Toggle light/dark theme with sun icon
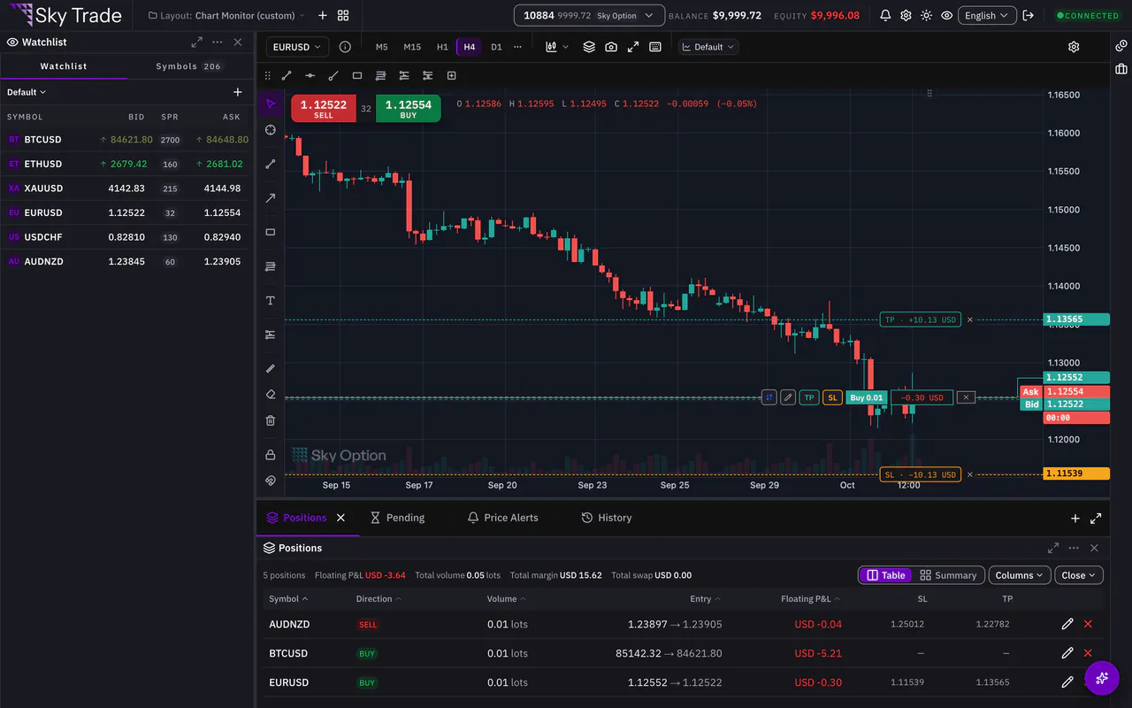Image resolution: width=1132 pixels, height=708 pixels. tap(926, 15)
